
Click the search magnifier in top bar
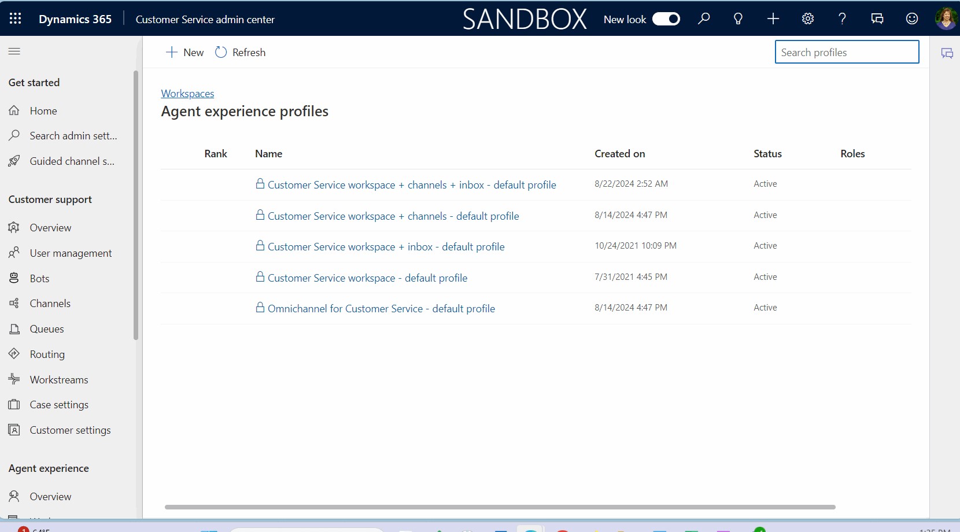point(704,19)
